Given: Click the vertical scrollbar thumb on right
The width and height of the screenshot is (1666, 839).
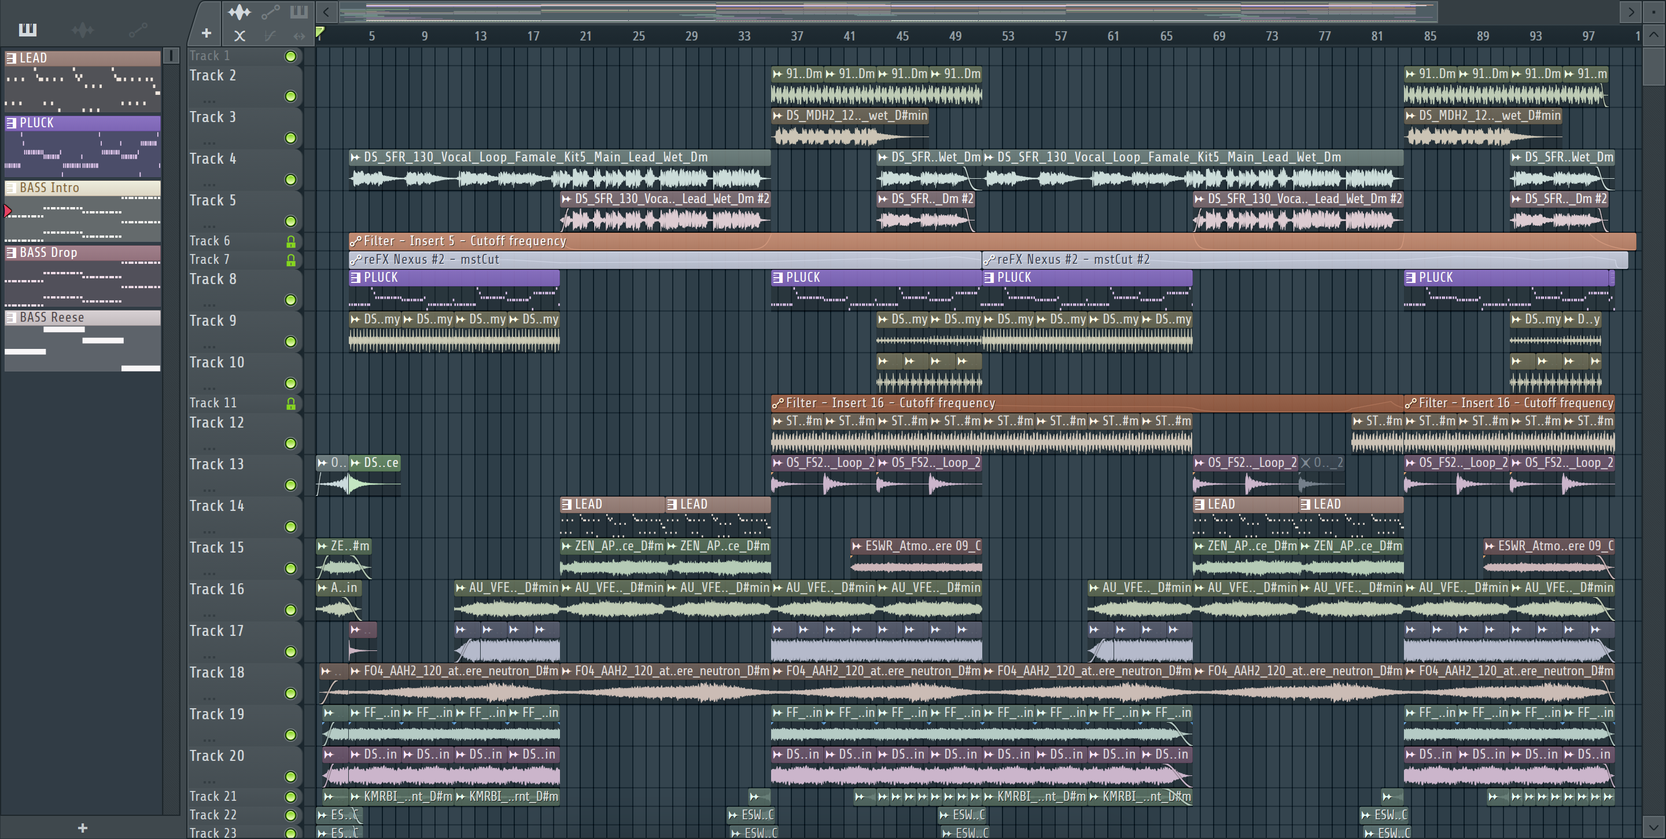Looking at the screenshot, I should [x=1653, y=66].
